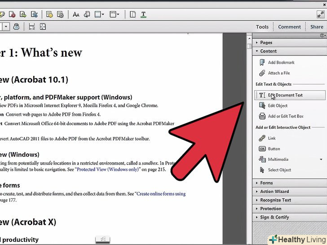Switch to the Share pane tab
The image size is (327, 245).
[x=317, y=27]
